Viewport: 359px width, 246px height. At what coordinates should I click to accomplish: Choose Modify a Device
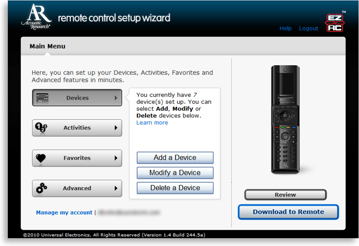point(175,173)
